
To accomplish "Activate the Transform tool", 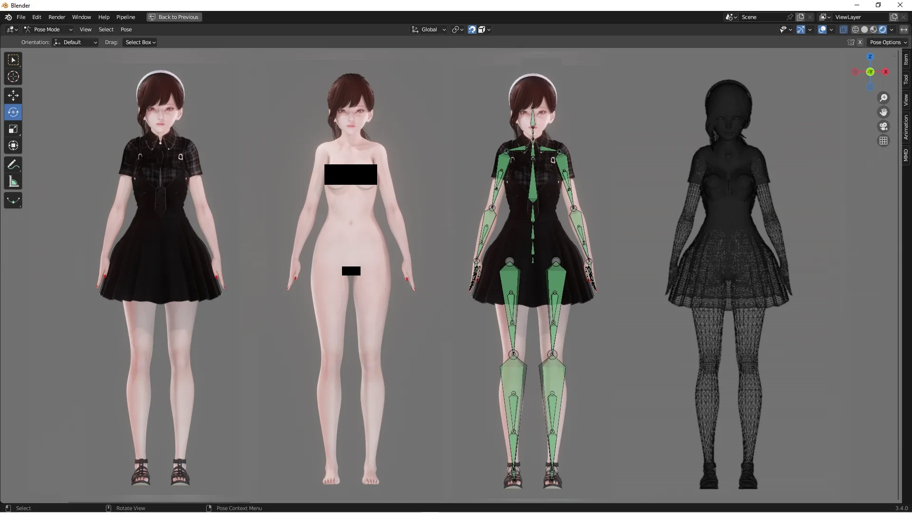I will (13, 145).
